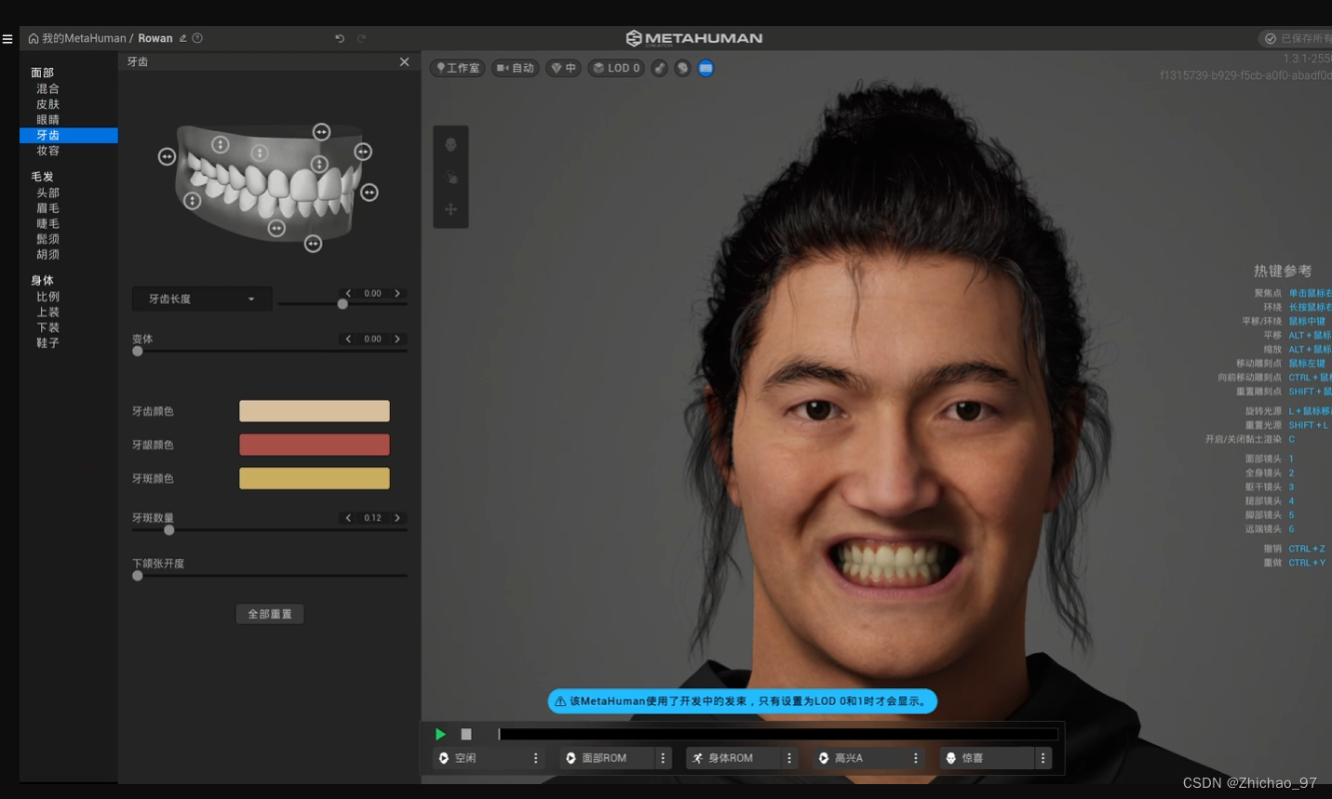This screenshot has height=799, width=1332.
Task: Toggle the skeleton bone display icon
Action: 660,68
